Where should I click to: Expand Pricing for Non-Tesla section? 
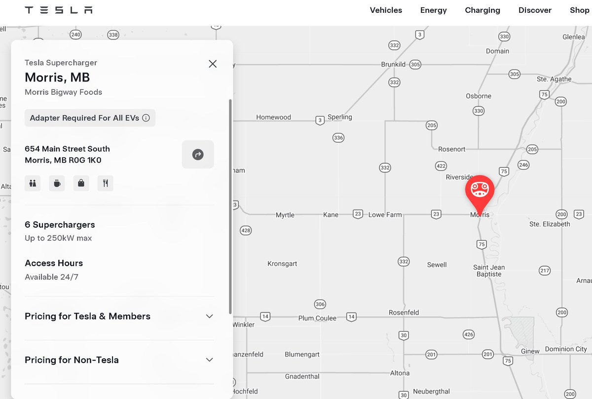click(119, 360)
